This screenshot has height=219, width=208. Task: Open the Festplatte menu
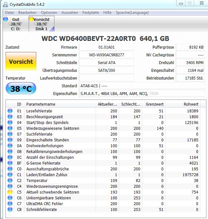click(x=90, y=13)
